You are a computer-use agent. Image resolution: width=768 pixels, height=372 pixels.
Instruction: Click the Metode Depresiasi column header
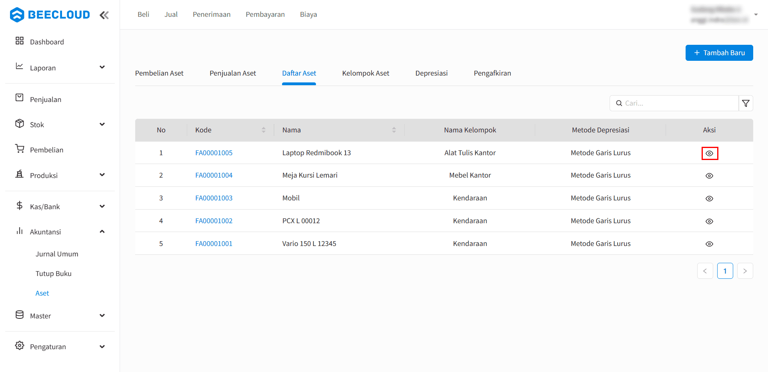pos(600,130)
